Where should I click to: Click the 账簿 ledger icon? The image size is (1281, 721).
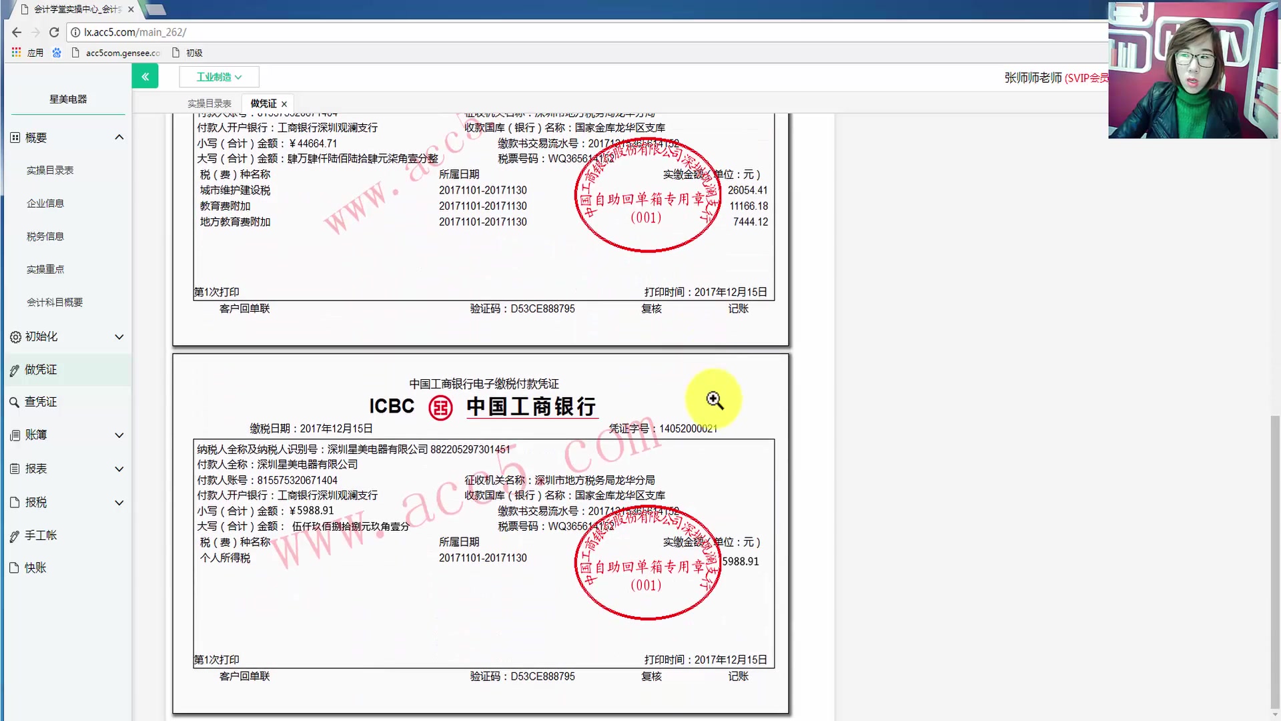tap(15, 435)
